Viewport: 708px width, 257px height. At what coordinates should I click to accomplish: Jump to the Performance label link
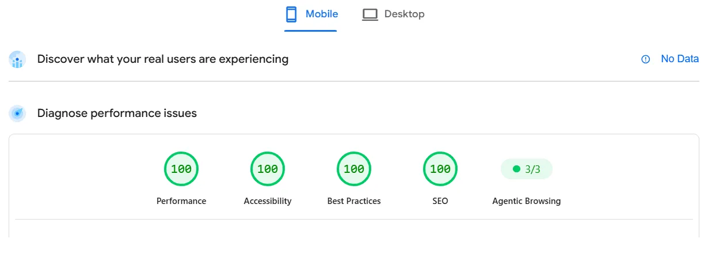click(181, 201)
